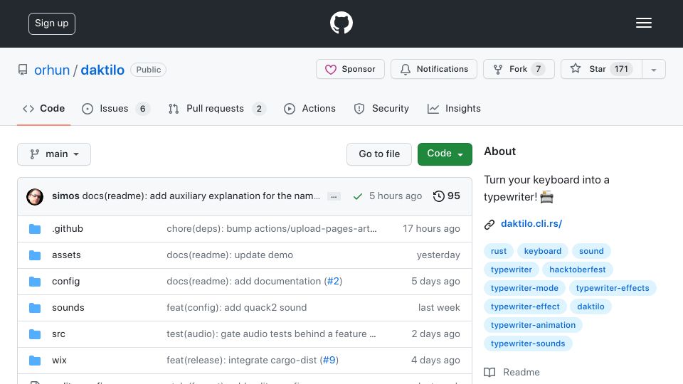Open the main branch dropdown
Image resolution: width=683 pixels, height=384 pixels.
click(x=54, y=154)
